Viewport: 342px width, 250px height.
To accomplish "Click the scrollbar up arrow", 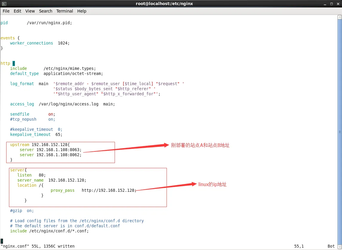I will (340, 17).
